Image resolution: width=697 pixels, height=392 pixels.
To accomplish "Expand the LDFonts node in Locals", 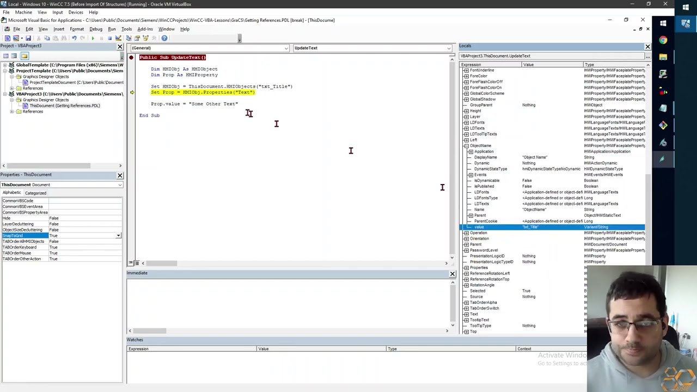I will click(x=466, y=122).
